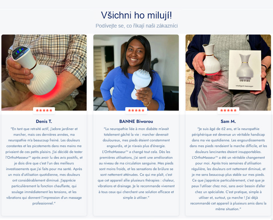Image resolution: width=273 pixels, height=220 pixels.
Task: Click the massager held in hand in Sam M.'s photo
Action: click(x=211, y=59)
